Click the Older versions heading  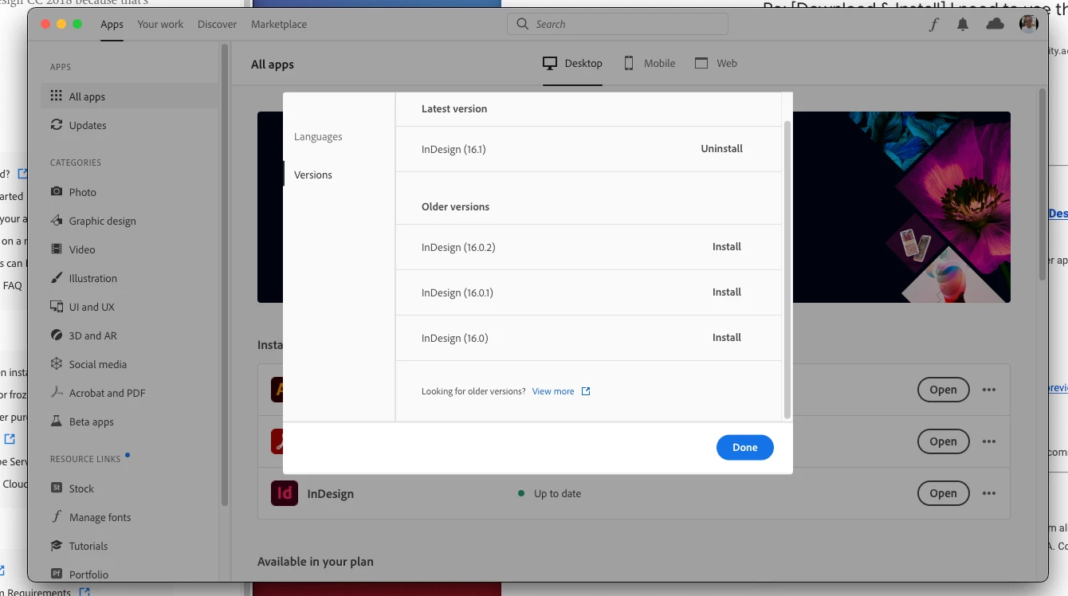pyautogui.click(x=455, y=206)
